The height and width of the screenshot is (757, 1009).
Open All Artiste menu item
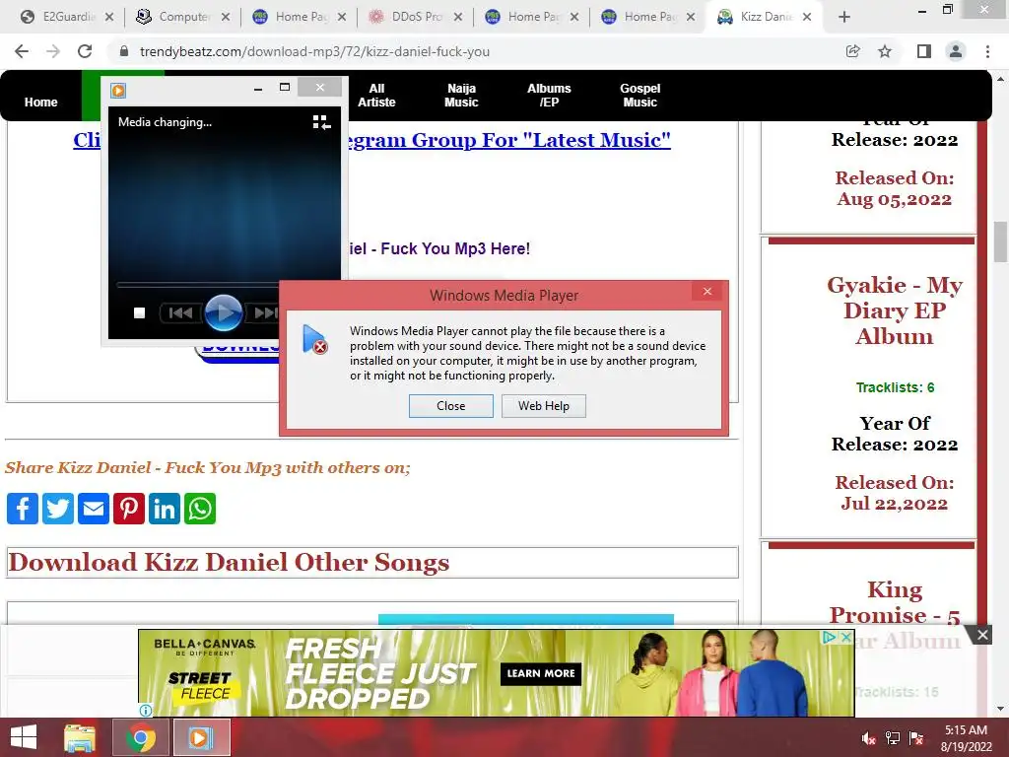click(x=376, y=96)
